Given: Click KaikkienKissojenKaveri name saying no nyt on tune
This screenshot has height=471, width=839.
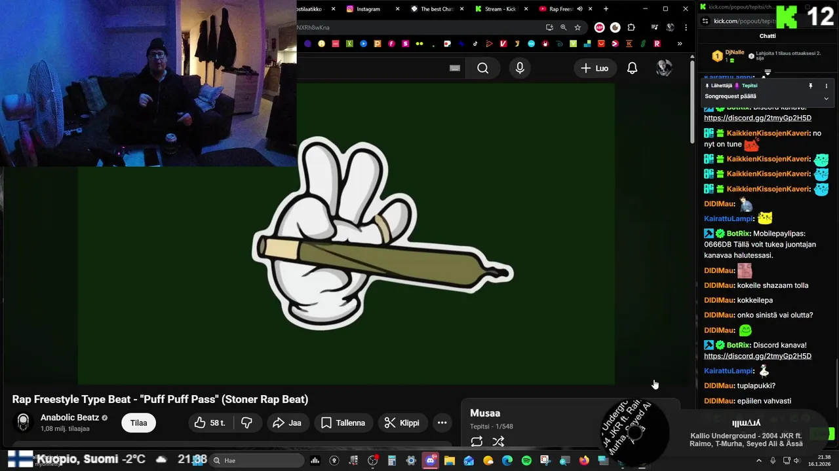Looking at the screenshot, I should pos(768,133).
